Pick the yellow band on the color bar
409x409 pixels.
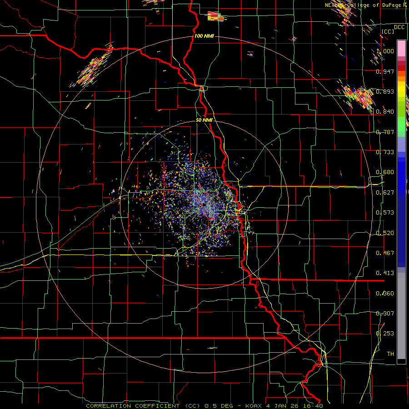(x=401, y=89)
